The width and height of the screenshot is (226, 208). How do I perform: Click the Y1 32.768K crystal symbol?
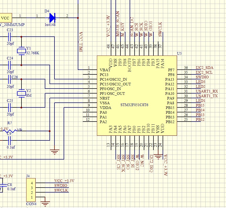pos(21,51)
